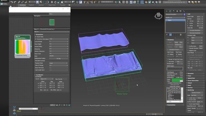
Task: Click Displacement Scaling No Map button
Action: (x=59, y=59)
